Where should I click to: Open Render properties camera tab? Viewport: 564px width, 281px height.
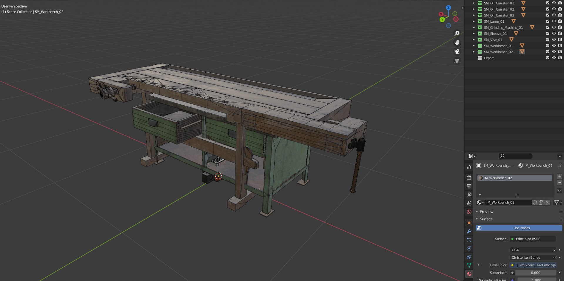(469, 178)
